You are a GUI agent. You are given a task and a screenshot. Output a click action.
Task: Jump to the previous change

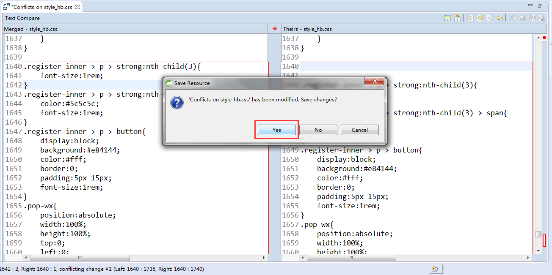[542, 18]
